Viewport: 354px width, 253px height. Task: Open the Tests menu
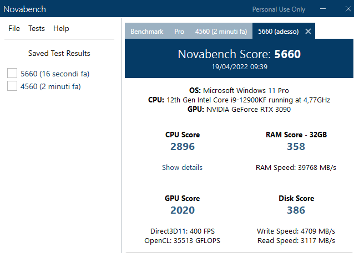click(37, 28)
